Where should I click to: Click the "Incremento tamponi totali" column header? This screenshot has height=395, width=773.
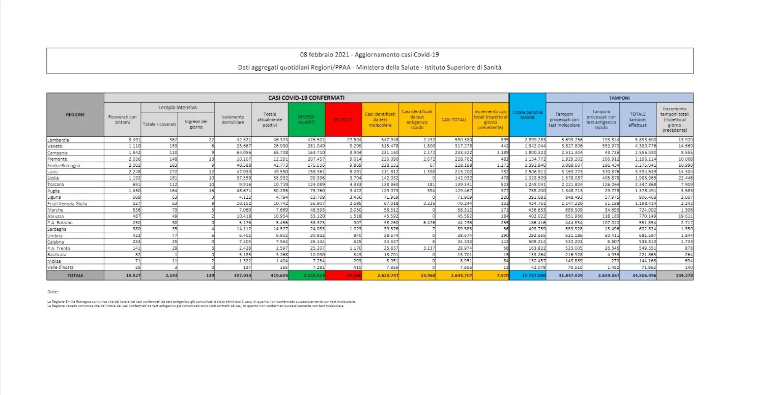point(675,119)
